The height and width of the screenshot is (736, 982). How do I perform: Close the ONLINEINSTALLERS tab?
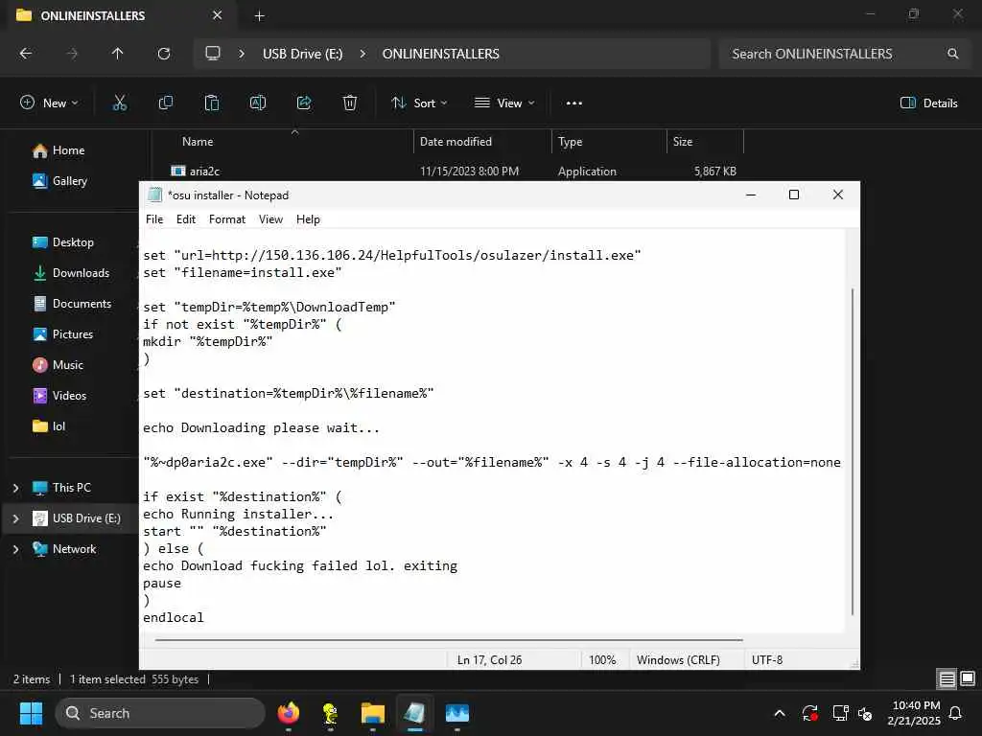217,15
